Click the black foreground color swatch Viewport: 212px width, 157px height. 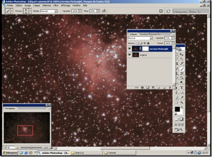tap(177, 109)
